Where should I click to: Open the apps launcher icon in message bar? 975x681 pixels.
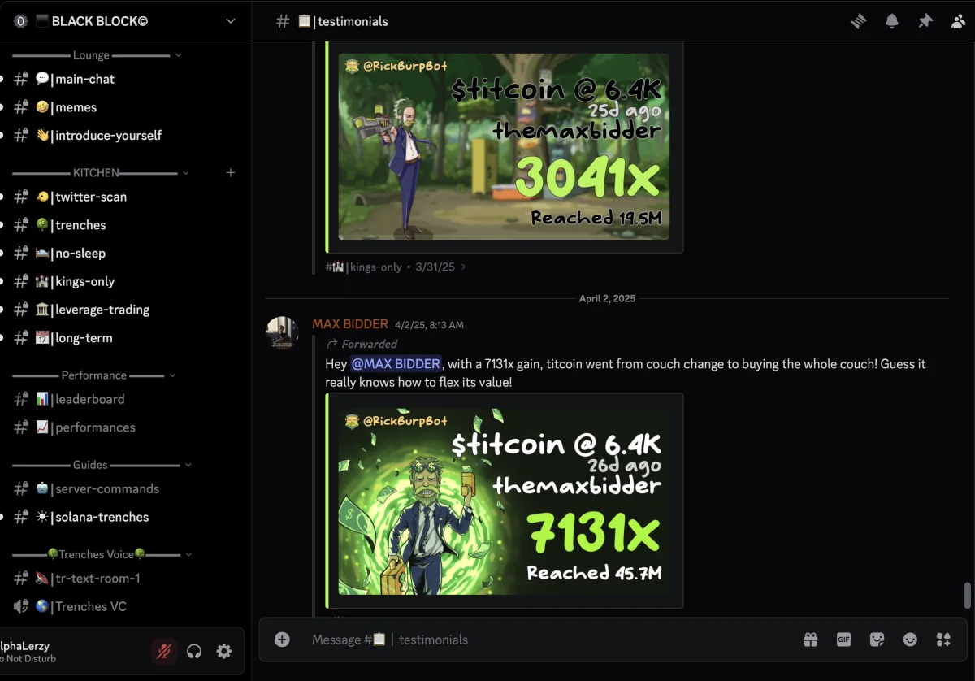pos(943,640)
